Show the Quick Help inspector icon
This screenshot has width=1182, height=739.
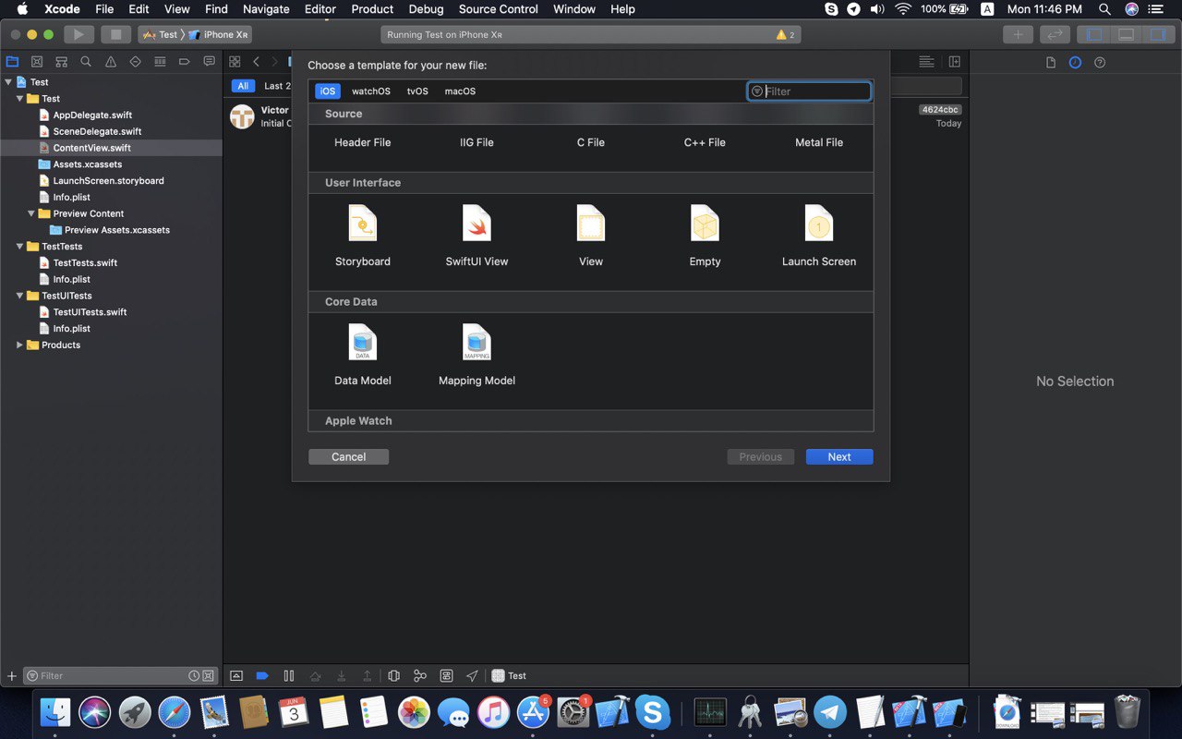point(1100,63)
